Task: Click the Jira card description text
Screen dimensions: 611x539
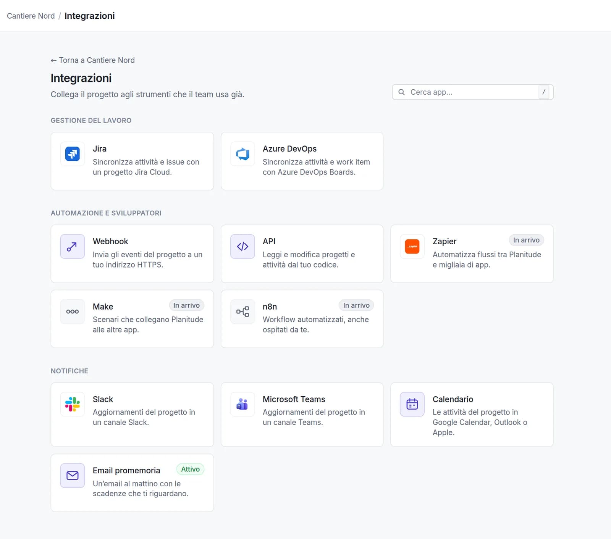Action: [x=146, y=167]
